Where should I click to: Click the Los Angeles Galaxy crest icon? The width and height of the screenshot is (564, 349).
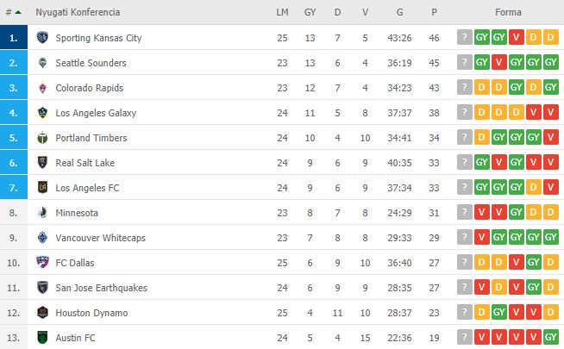(x=42, y=113)
